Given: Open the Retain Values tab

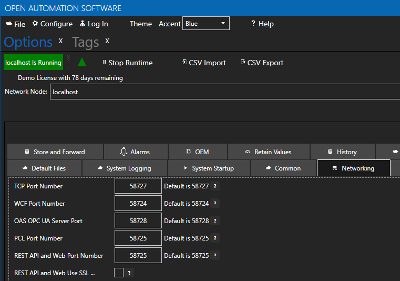Looking at the screenshot, I should [269, 152].
